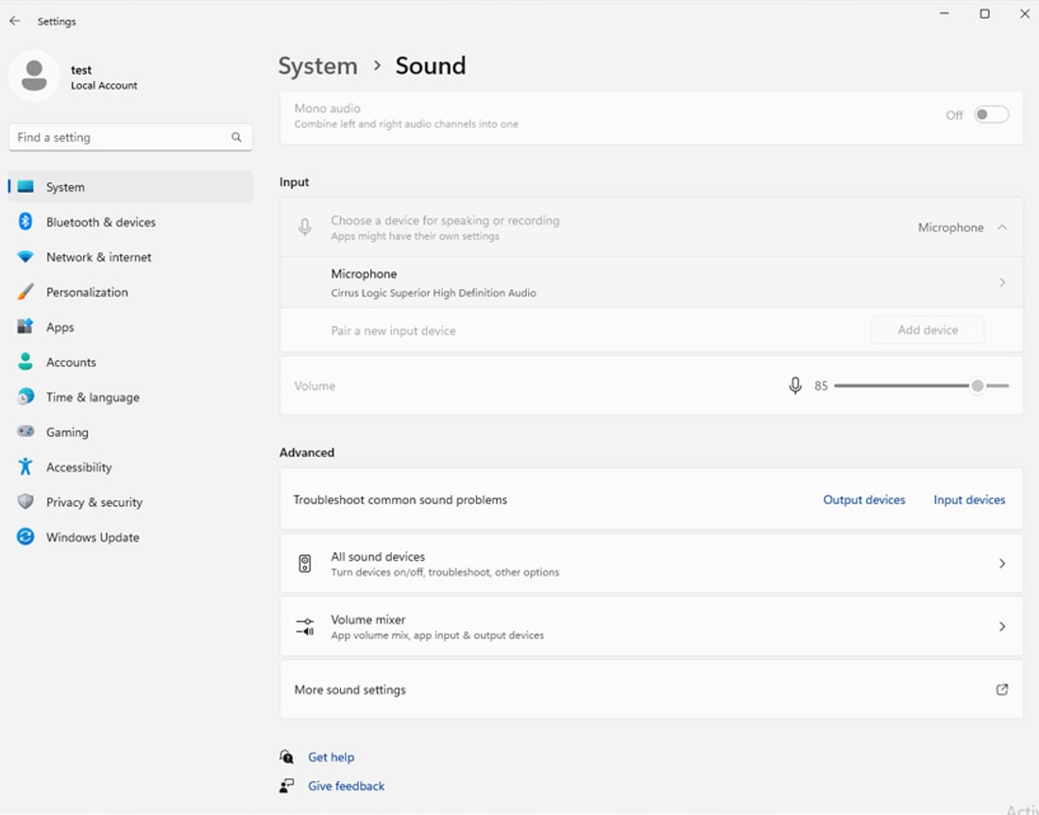Expand the Microphone device properties
Screen dimensions: 1039x815
(x=1002, y=281)
